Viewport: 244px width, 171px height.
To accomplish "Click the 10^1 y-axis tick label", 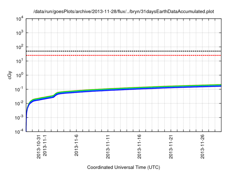I will [20, 61].
